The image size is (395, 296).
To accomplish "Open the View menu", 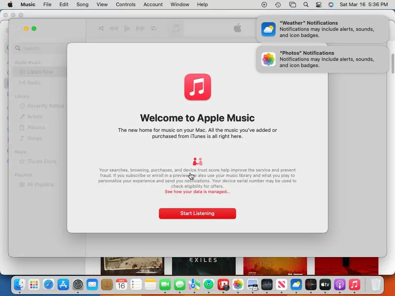I will click(102, 5).
